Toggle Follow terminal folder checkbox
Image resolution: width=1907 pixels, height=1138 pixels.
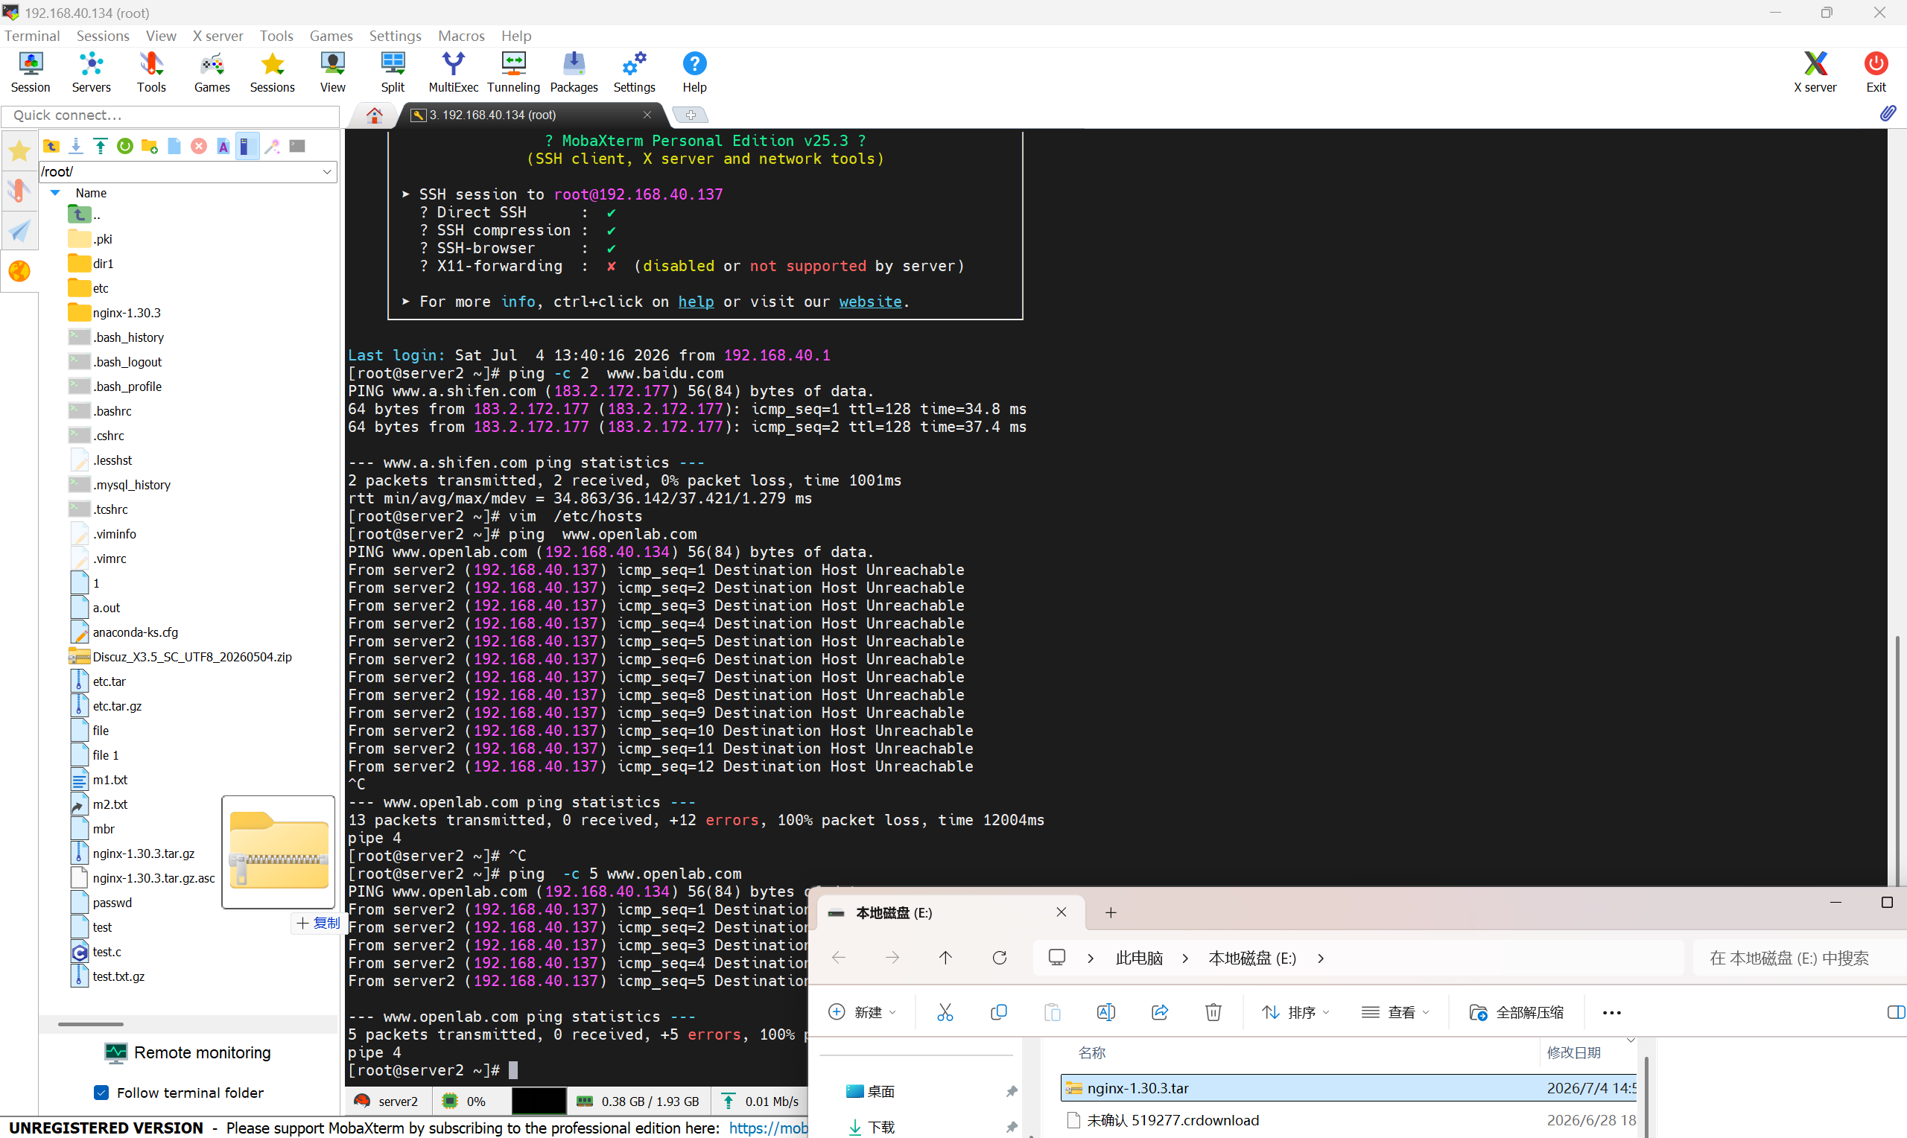[x=101, y=1092]
